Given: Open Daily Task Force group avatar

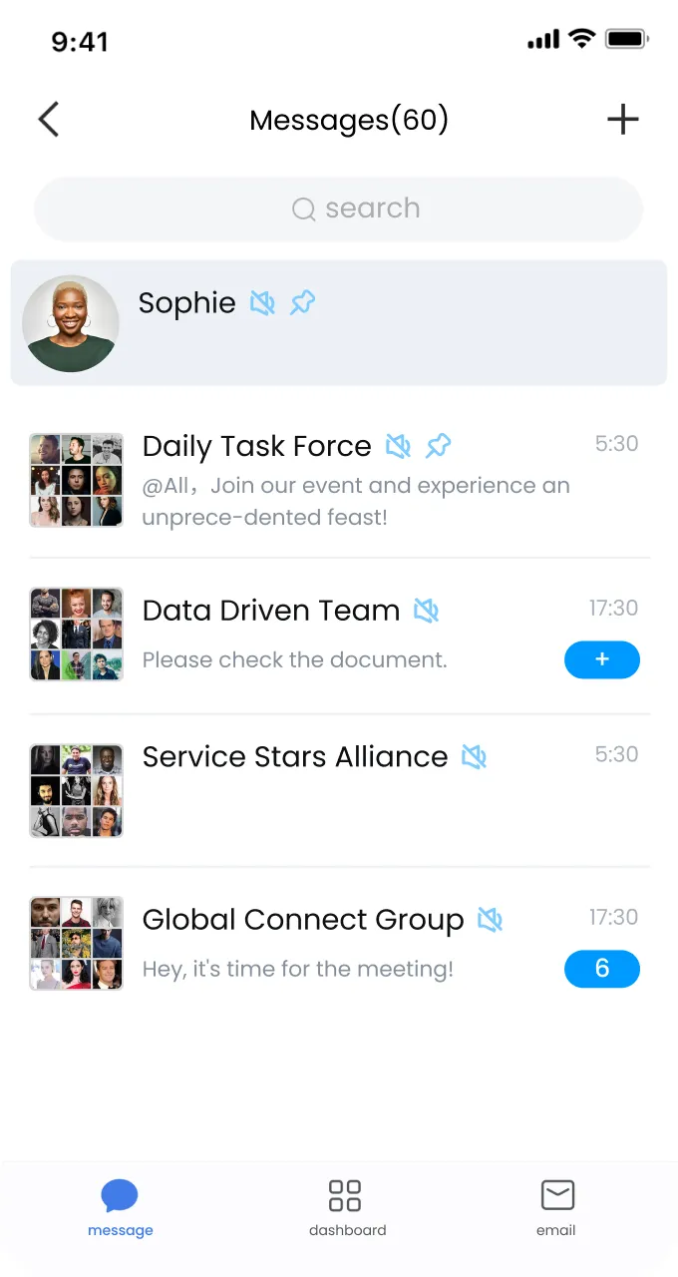Looking at the screenshot, I should click(77, 480).
